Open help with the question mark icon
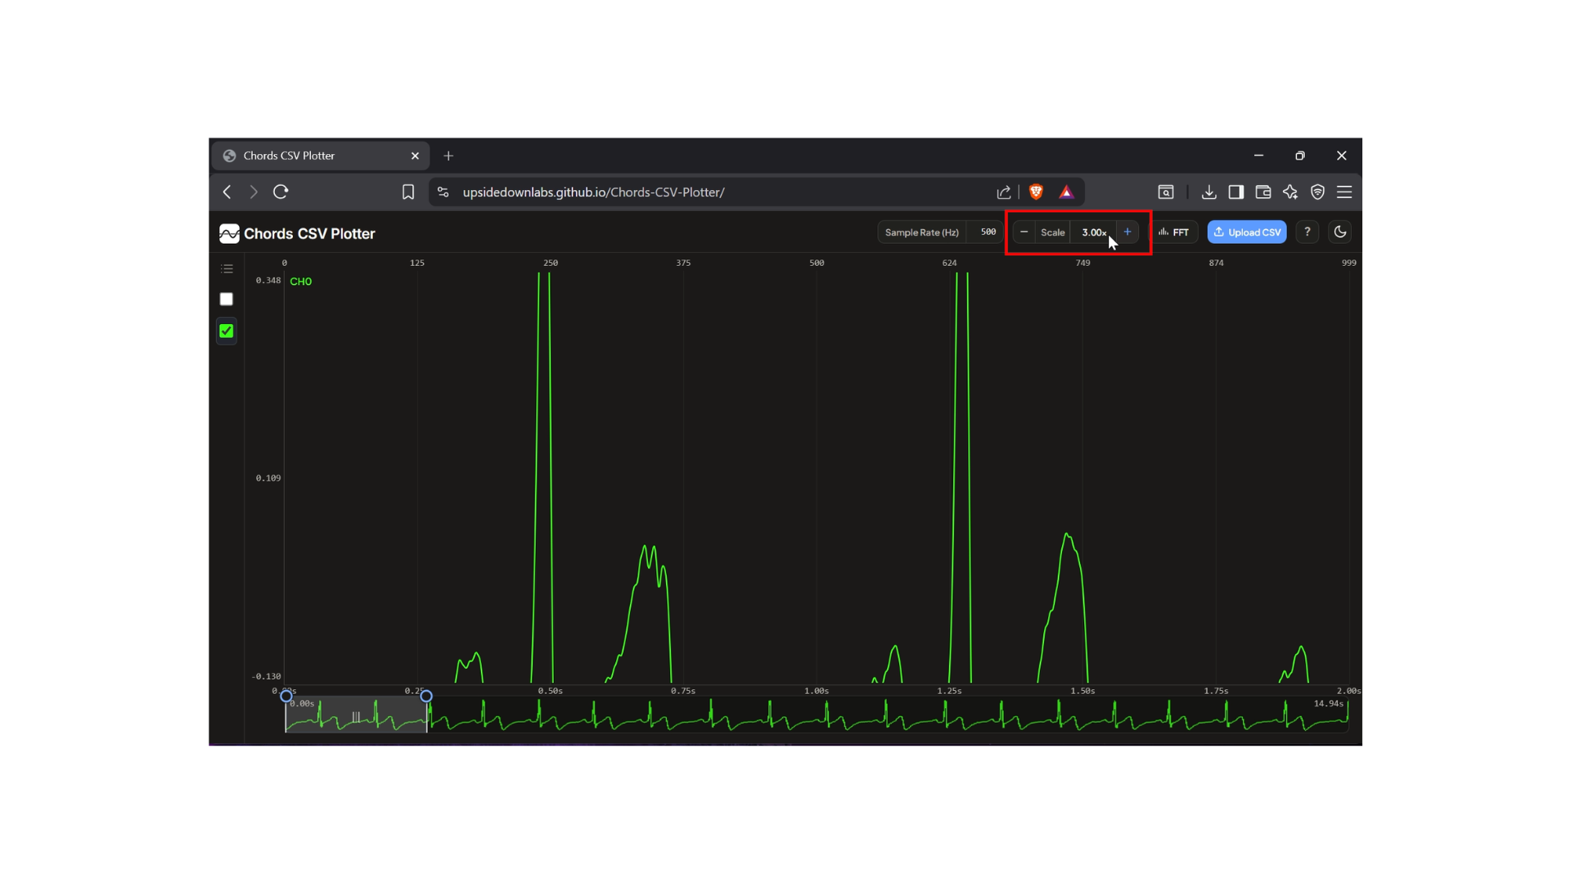Image resolution: width=1571 pixels, height=884 pixels. (x=1308, y=232)
